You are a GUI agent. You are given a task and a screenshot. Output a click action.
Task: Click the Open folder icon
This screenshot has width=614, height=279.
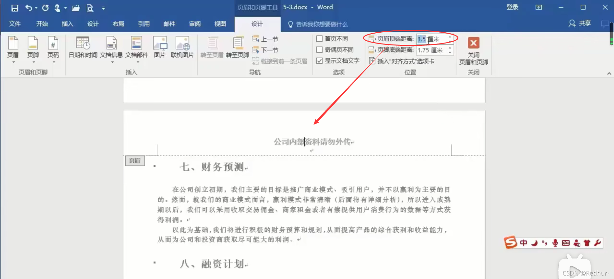(76, 8)
